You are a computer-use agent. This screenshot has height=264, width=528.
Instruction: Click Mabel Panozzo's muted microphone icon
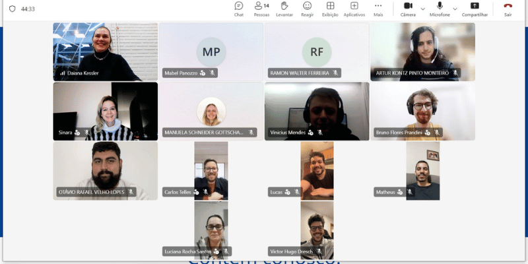tap(212, 73)
